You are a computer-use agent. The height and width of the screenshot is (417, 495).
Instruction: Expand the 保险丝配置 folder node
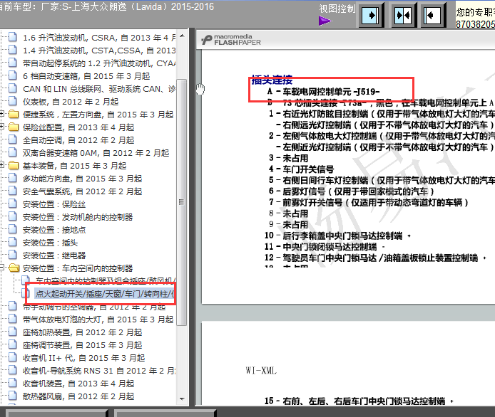point(2,127)
